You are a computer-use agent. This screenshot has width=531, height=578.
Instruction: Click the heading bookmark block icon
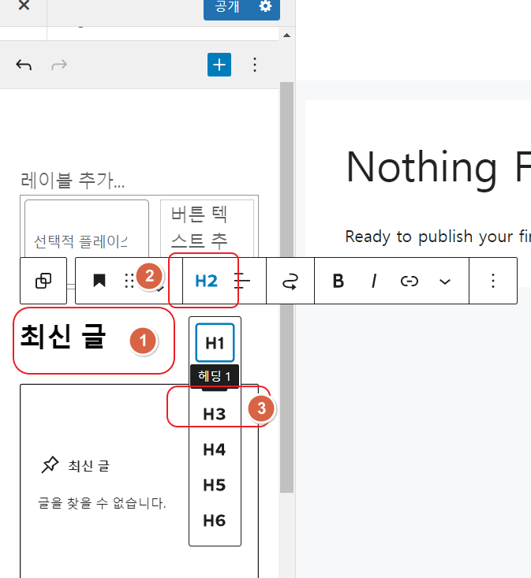point(99,281)
